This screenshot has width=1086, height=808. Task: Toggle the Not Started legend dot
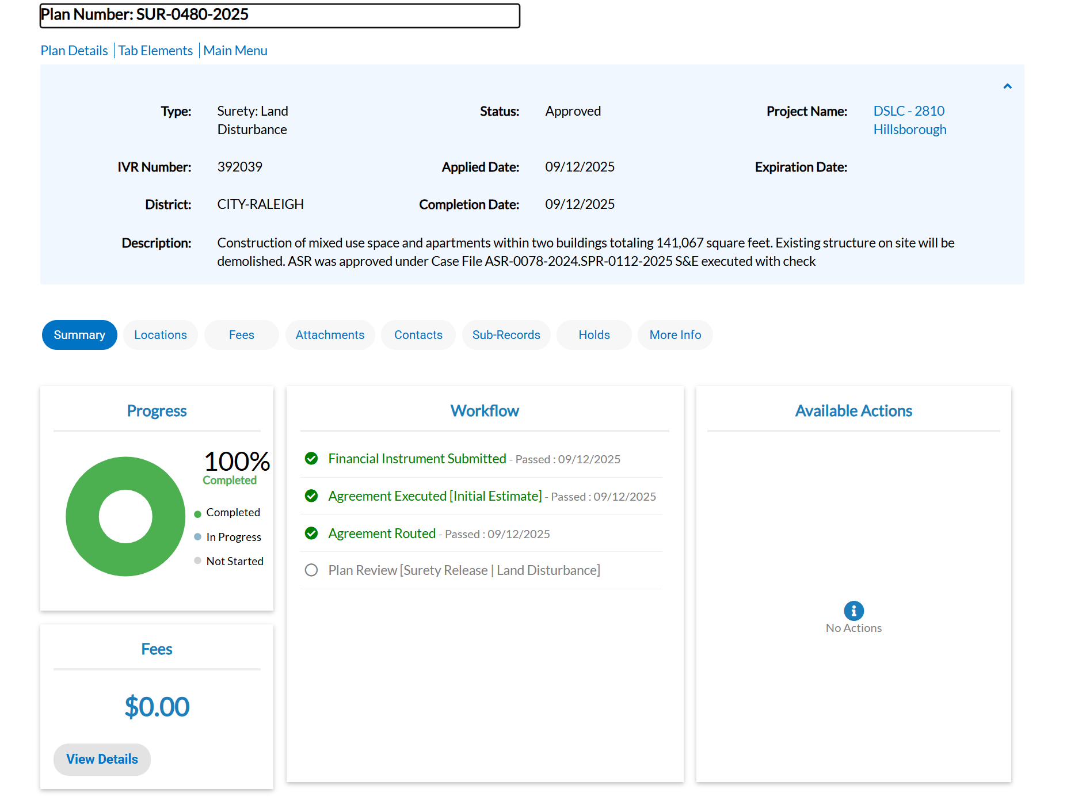198,561
